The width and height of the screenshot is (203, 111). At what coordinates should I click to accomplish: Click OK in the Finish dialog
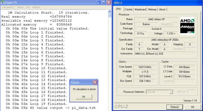coord(84,97)
